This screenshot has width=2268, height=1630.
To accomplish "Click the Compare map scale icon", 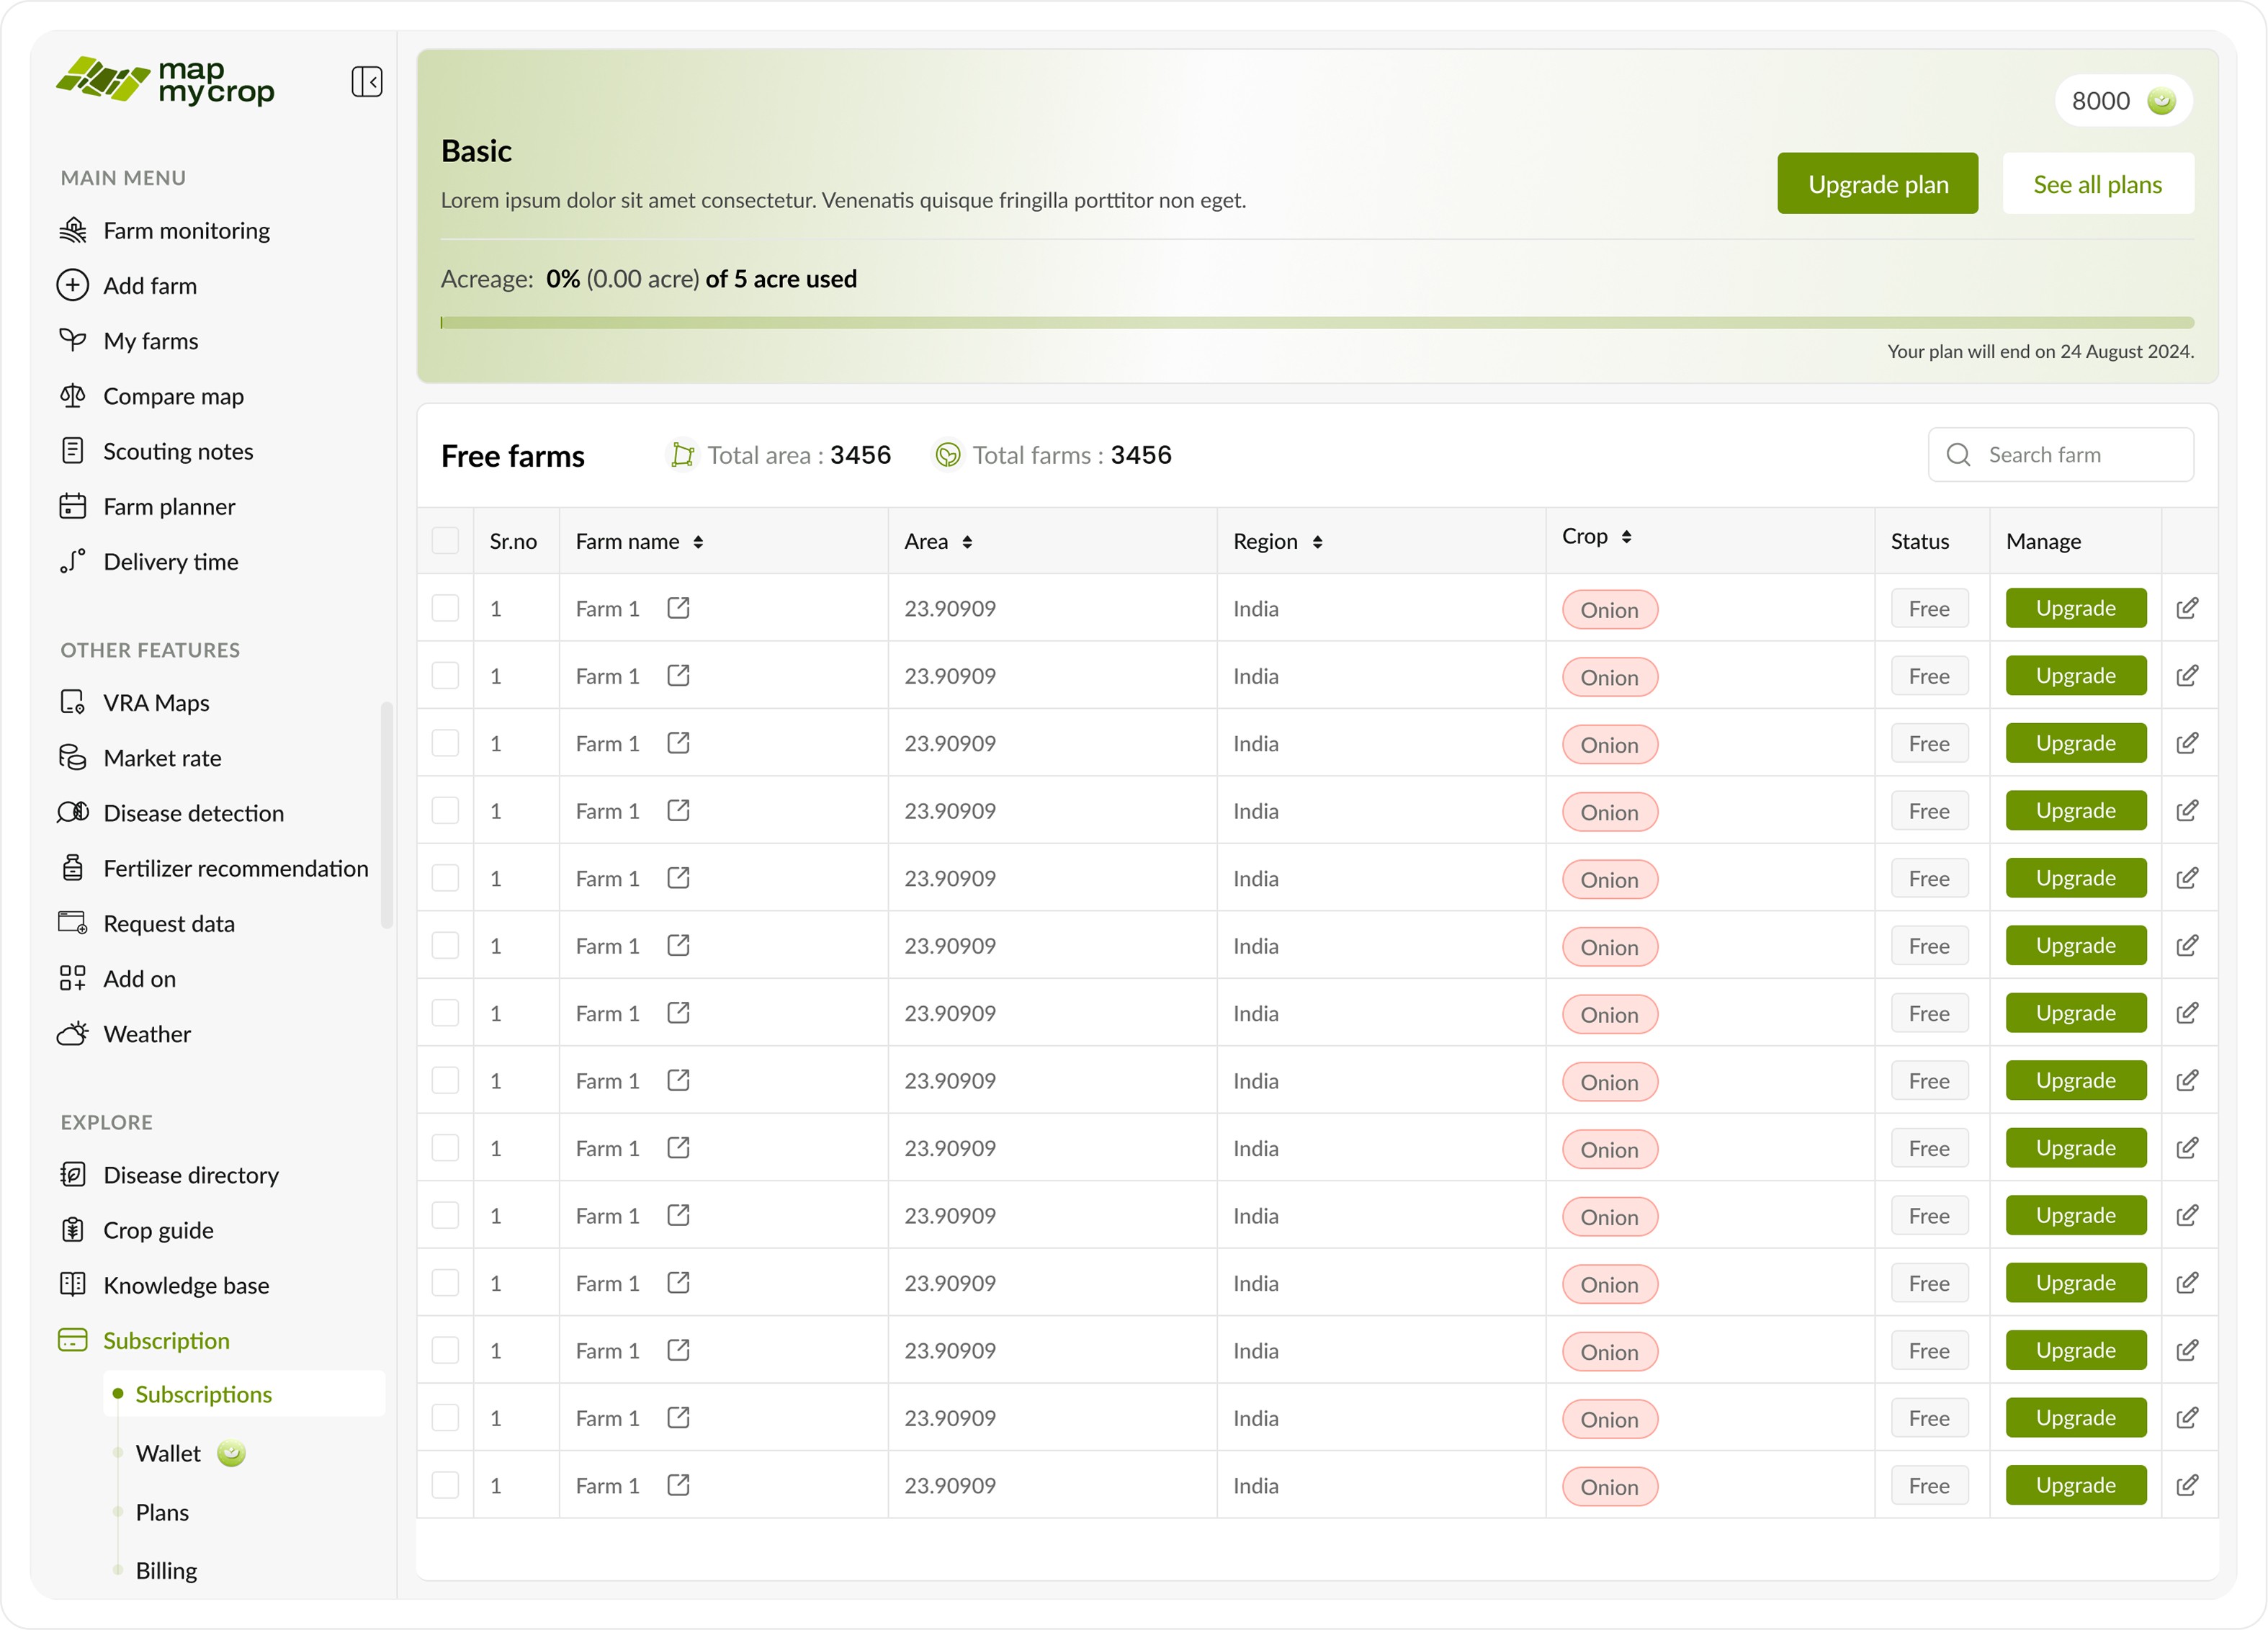I will [x=73, y=396].
